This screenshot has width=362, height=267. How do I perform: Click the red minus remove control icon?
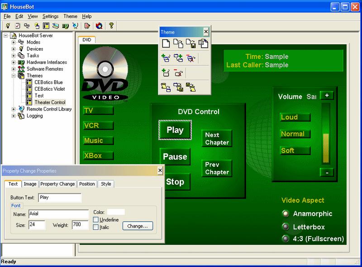point(178,73)
